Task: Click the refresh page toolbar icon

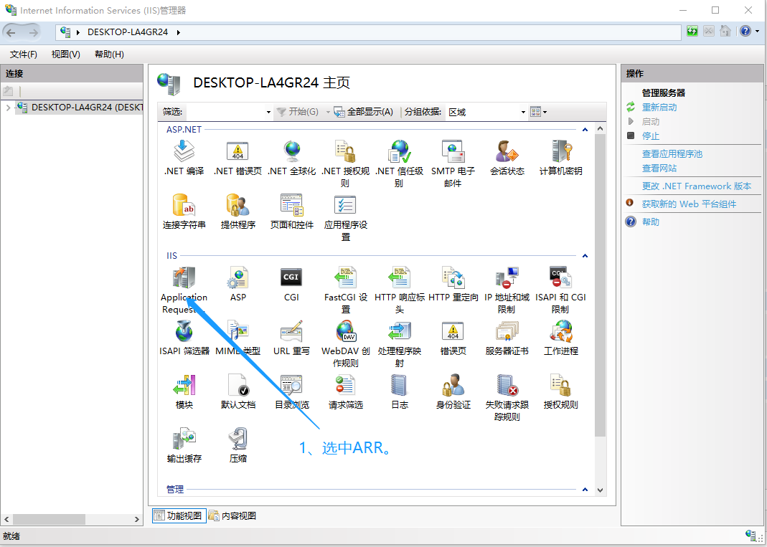Action: point(692,32)
